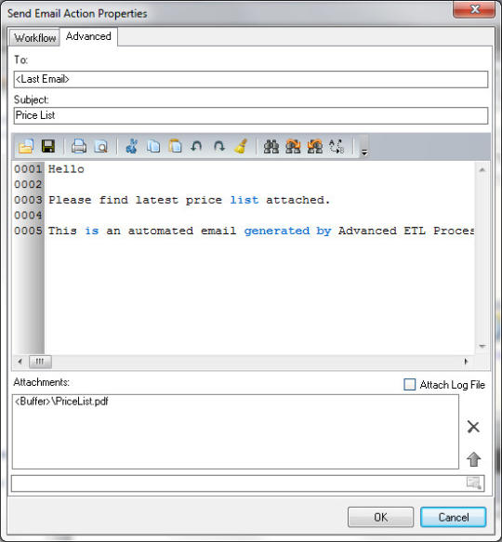502x542 pixels.
Task: Click the Replace text toolbar icon
Action: pos(337,146)
